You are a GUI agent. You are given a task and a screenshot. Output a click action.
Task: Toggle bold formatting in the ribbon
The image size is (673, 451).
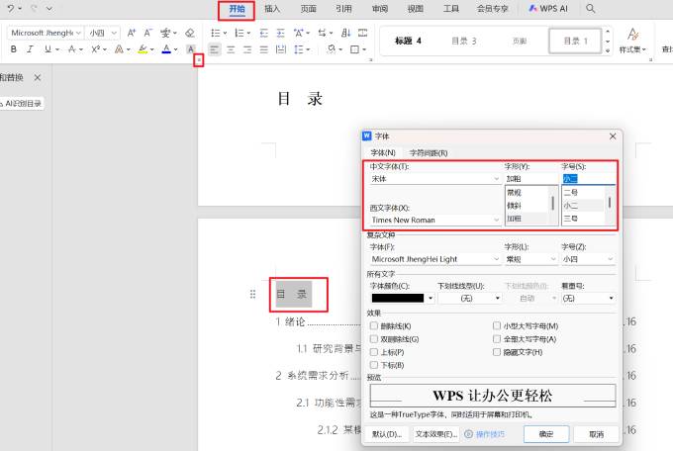tap(14, 49)
